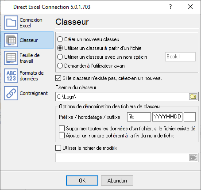The width and height of the screenshot is (201, 190).
Task: Check 'Ajouter un nombre cohérent' option
Action: point(62,136)
